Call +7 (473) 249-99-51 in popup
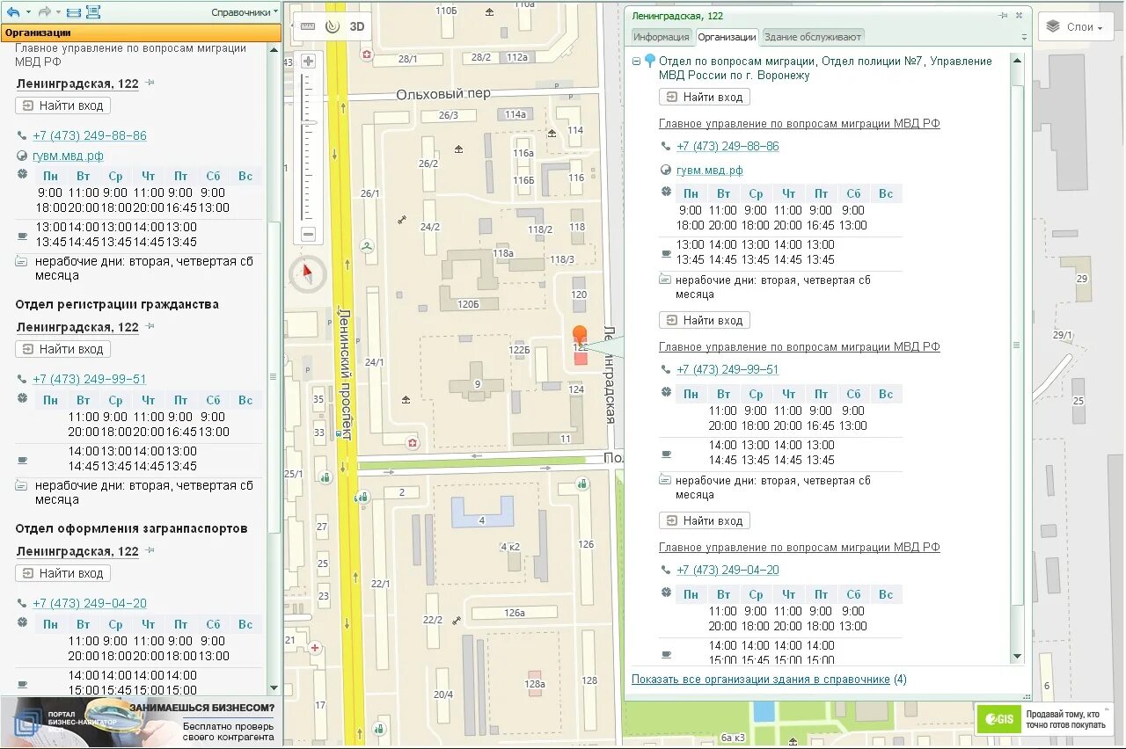The image size is (1126, 749). click(728, 370)
